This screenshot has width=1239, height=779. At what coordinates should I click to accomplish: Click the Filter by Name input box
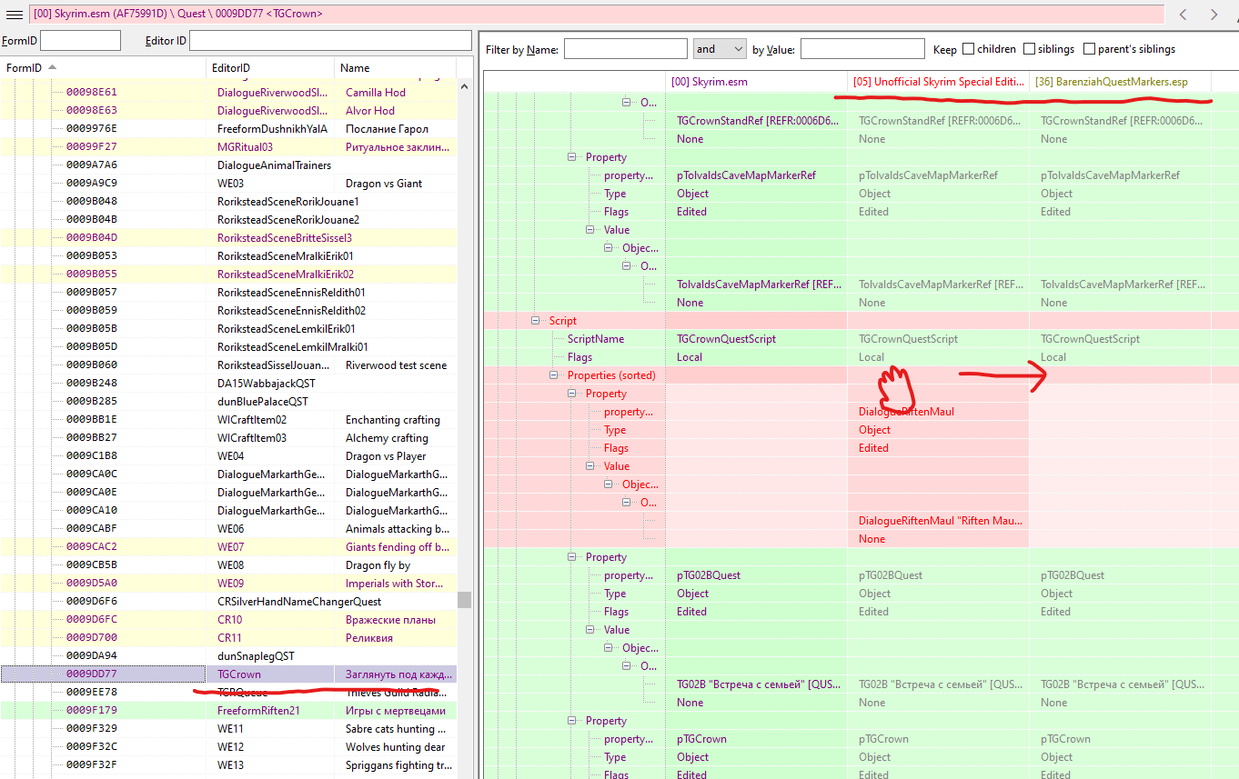click(x=626, y=49)
